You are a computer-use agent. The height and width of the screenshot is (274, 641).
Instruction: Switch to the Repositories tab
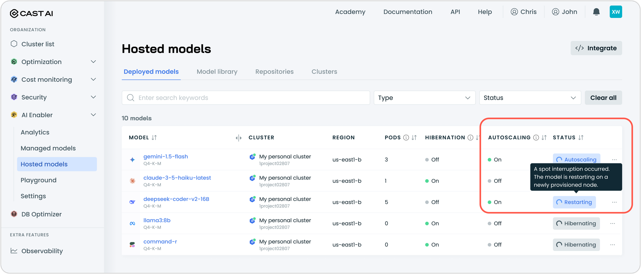tap(274, 72)
